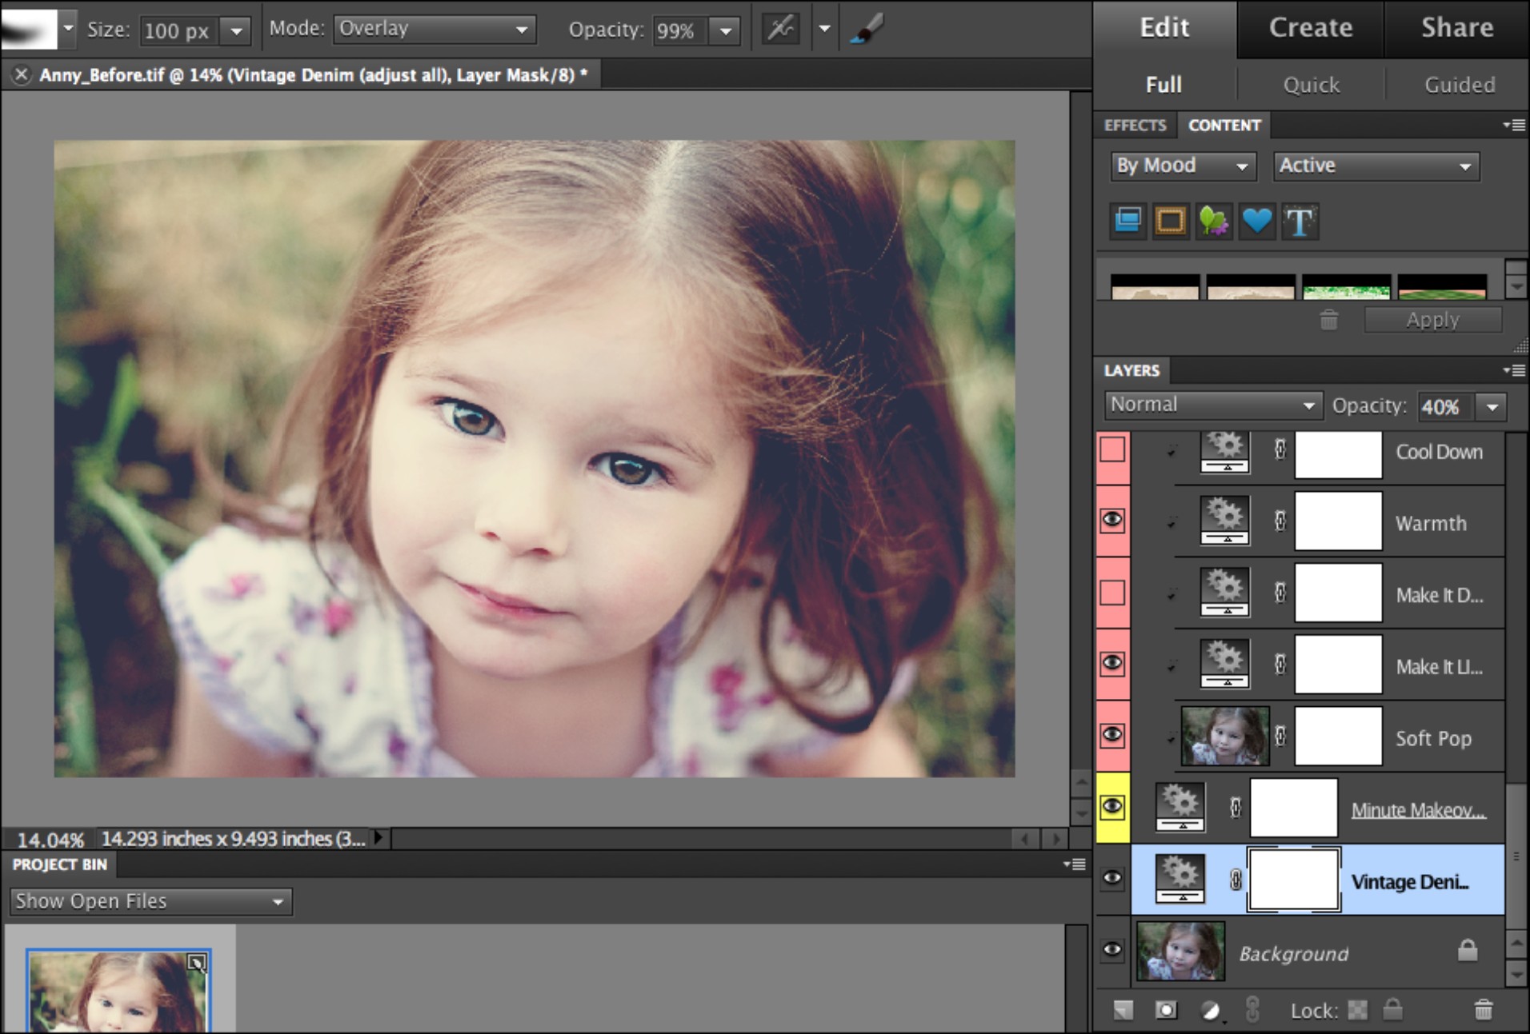Create new fill or adjustment layer icon
This screenshot has width=1530, height=1034.
tap(1211, 1011)
